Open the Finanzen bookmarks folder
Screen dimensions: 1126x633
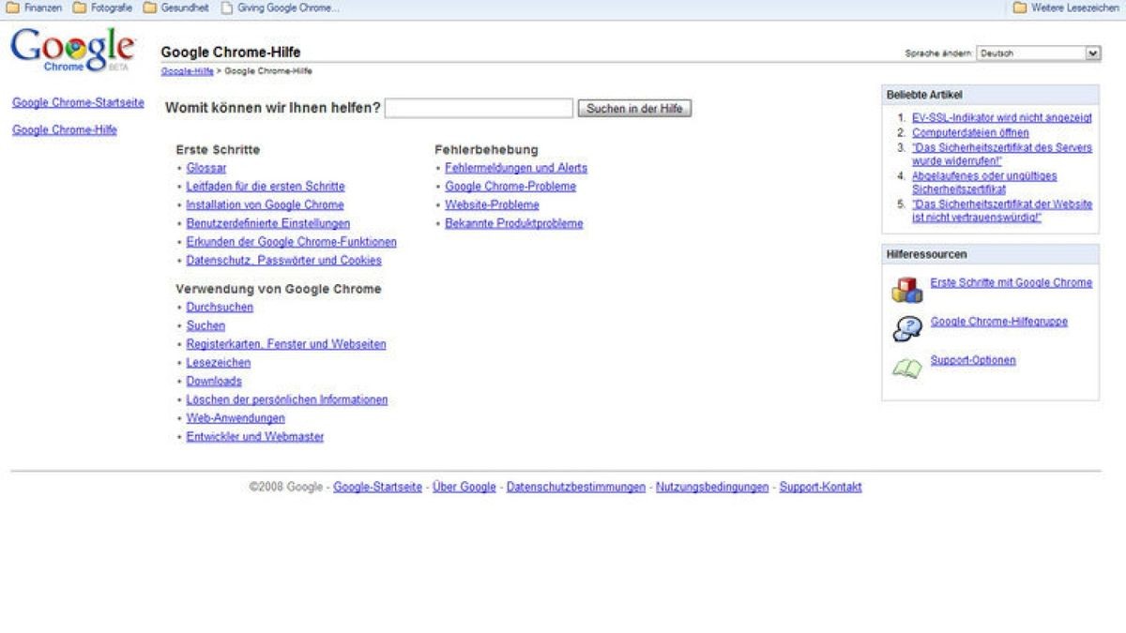click(36, 8)
